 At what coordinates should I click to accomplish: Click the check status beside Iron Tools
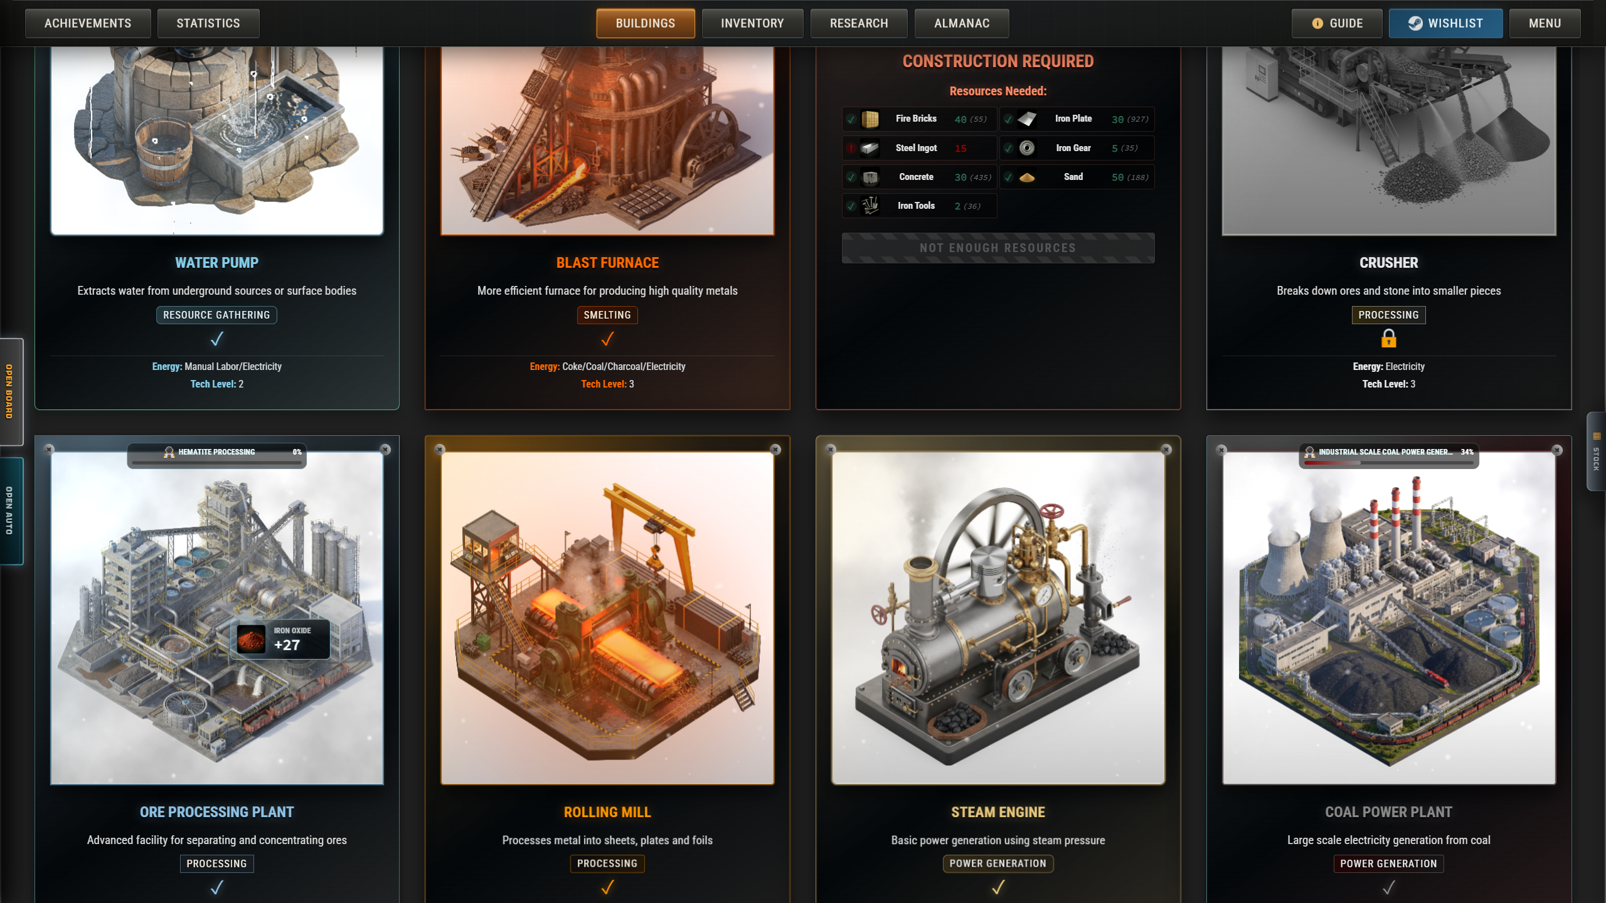851,206
